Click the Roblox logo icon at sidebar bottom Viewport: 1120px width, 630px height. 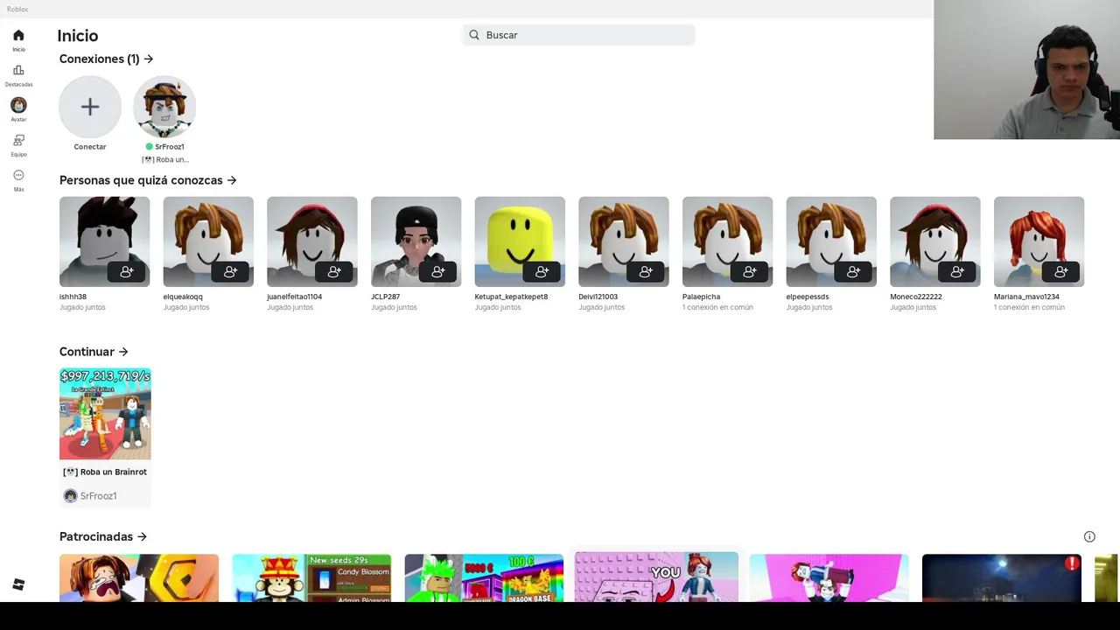(18, 584)
